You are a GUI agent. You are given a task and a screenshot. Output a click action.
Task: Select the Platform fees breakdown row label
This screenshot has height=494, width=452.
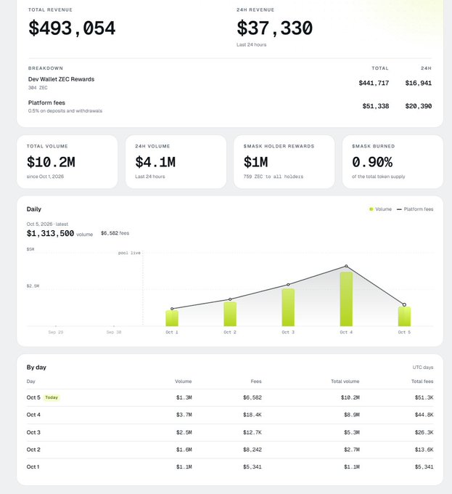tap(46, 102)
